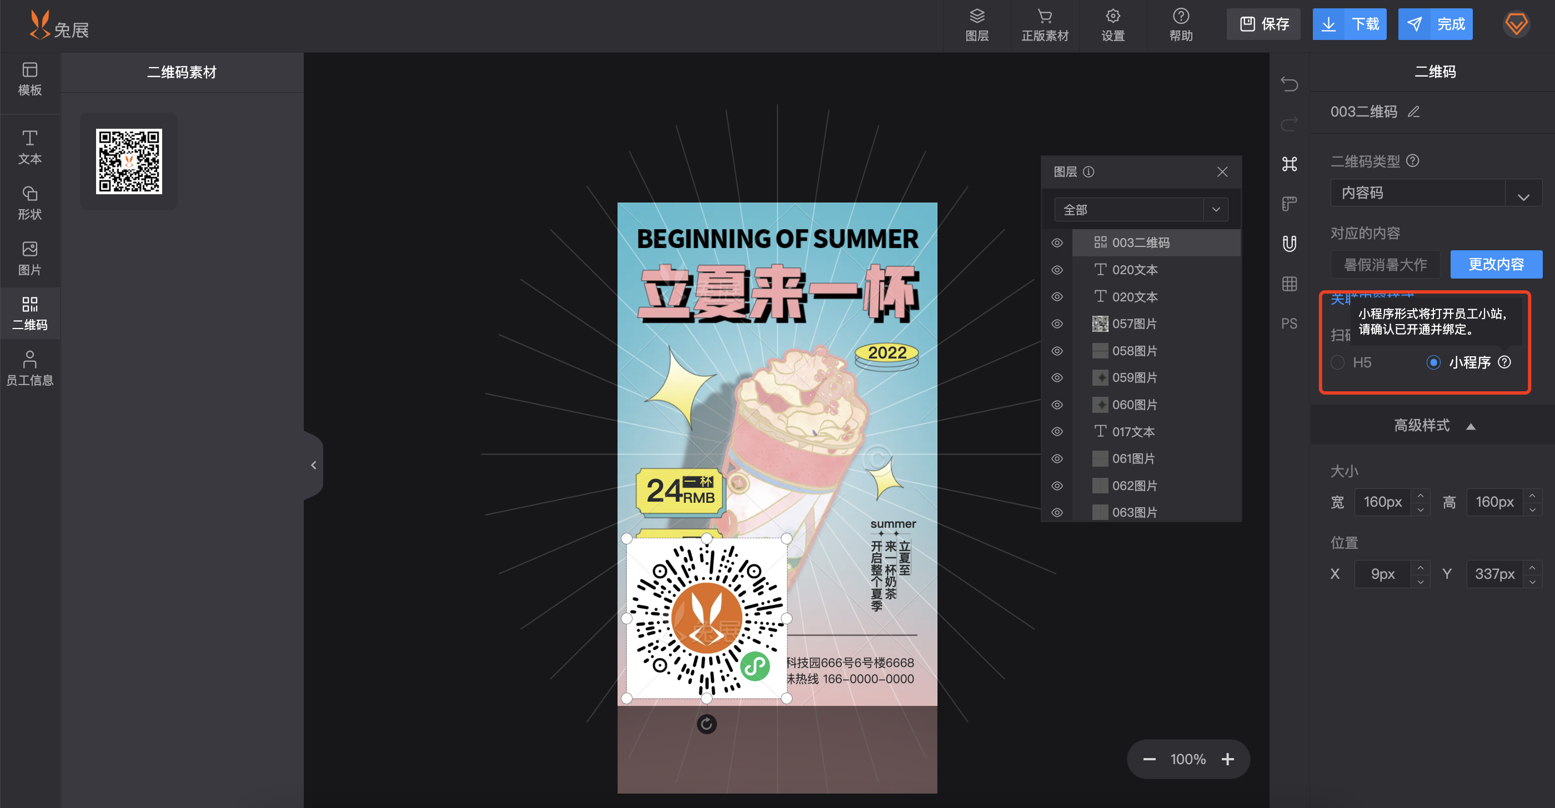This screenshot has width=1555, height=808.
Task: Zoom out with minus icon
Action: point(1150,759)
